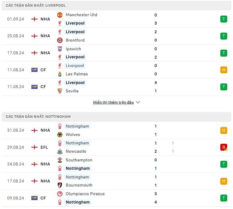Select the 25.08.24 Liverpool vs Brentford match row
This screenshot has width=233, height=209.
[115, 36]
